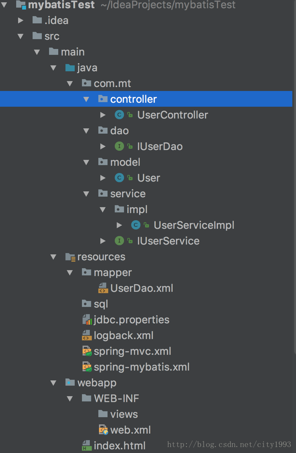Collapse the mybatisTest project root
Image resolution: width=296 pixels, height=453 pixels.
click(x=4, y=4)
